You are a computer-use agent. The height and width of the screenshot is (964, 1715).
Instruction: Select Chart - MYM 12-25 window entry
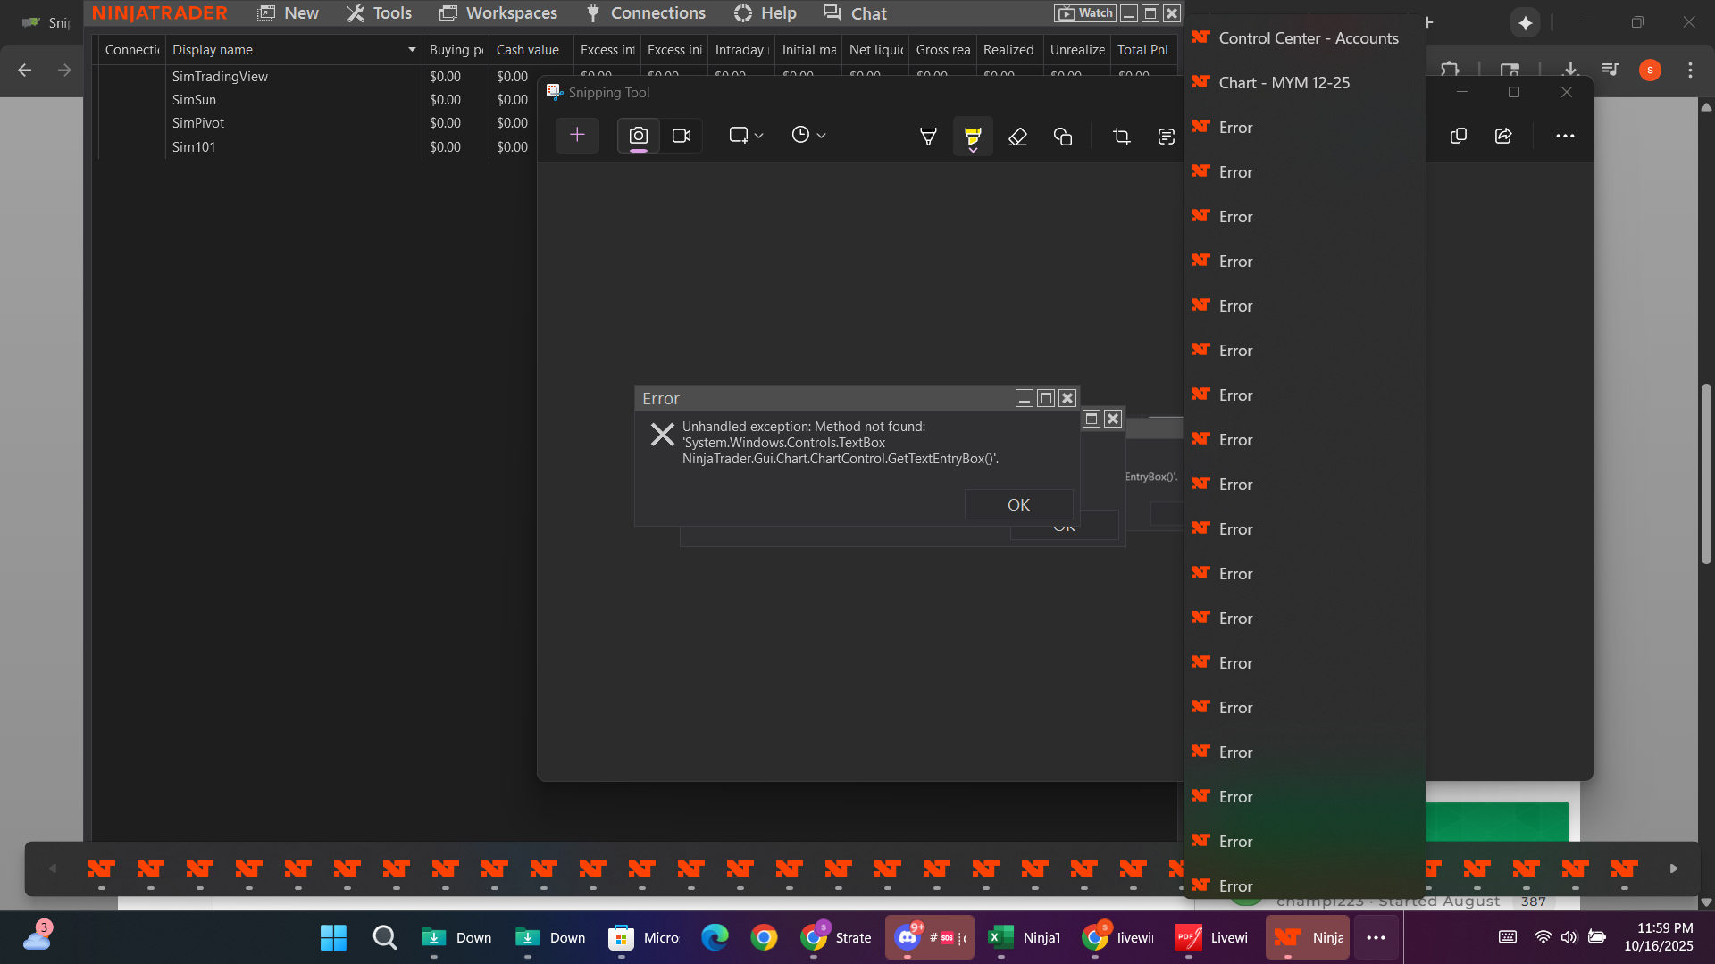[x=1284, y=83]
